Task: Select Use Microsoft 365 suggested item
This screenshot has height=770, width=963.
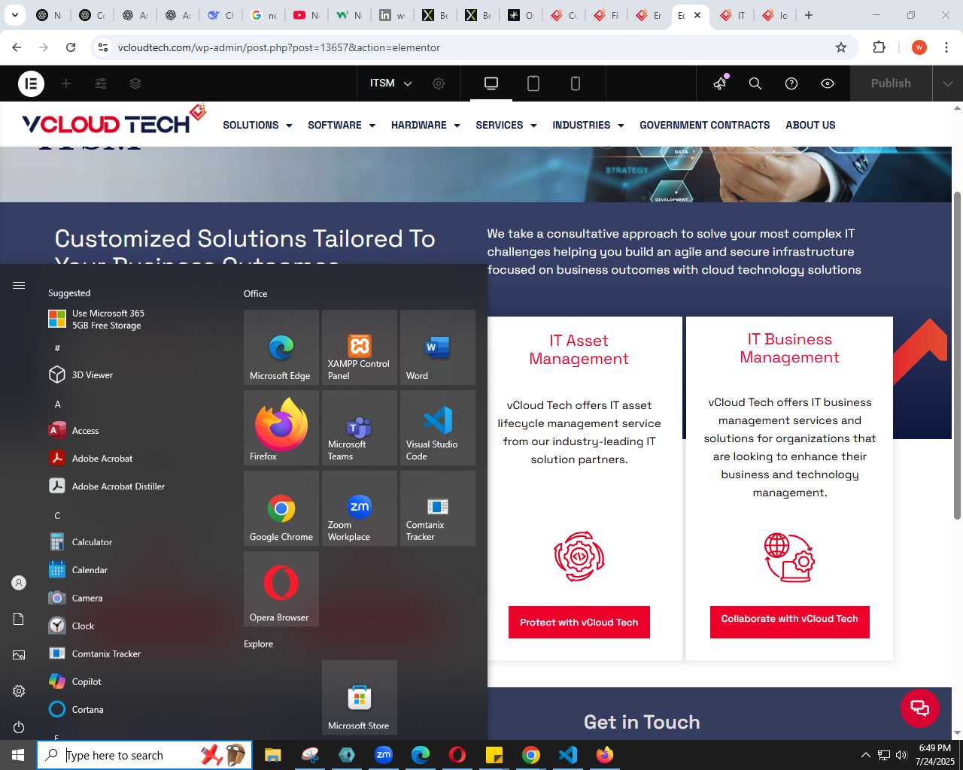Action: [135, 320]
